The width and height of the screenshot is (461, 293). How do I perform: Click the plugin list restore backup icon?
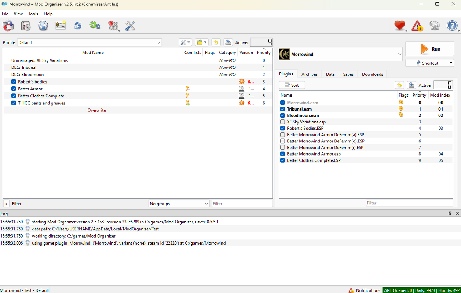[x=399, y=85]
